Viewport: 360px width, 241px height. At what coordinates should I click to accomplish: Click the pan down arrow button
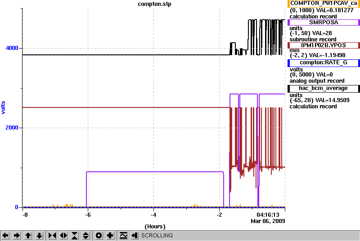coord(40,236)
